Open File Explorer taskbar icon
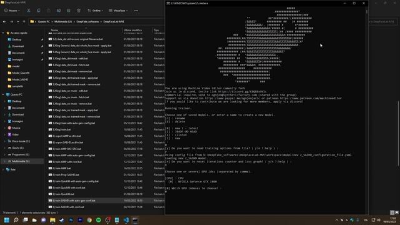This screenshot has height=225, width=400. 52,220
